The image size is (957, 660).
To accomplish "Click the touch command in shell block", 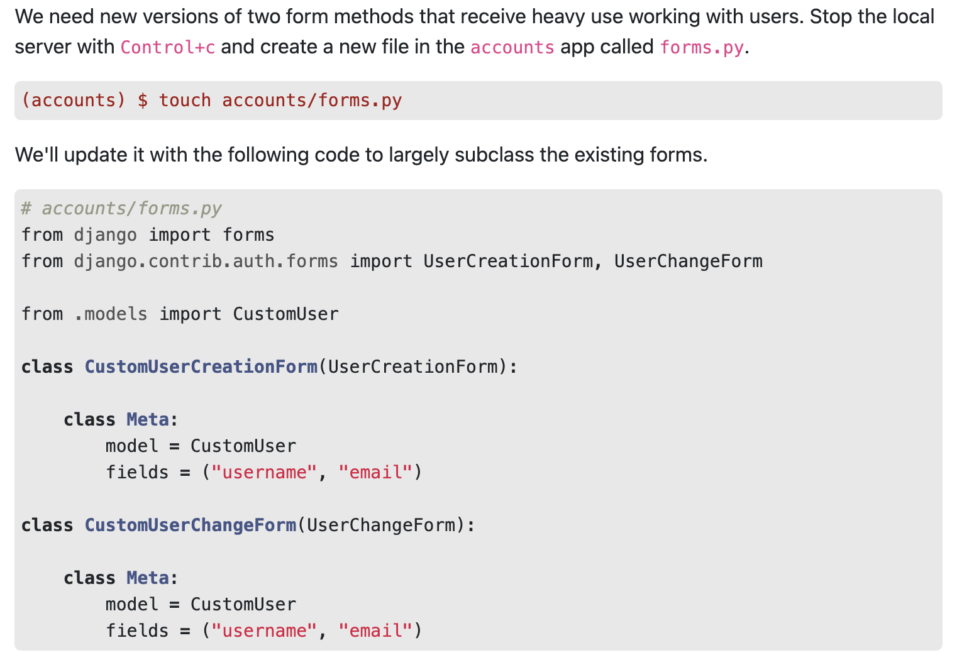I will pos(184,101).
